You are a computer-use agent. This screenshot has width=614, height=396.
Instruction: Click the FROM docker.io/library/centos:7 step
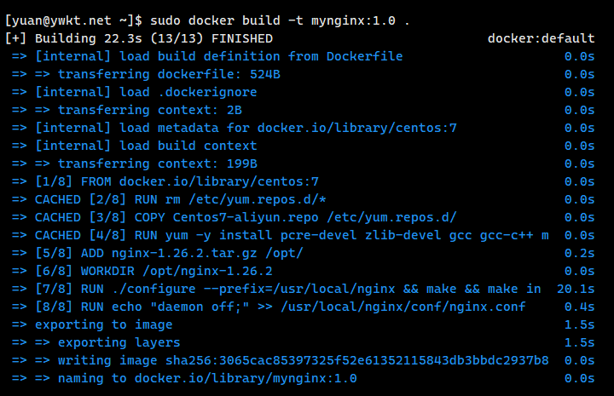coord(177,181)
